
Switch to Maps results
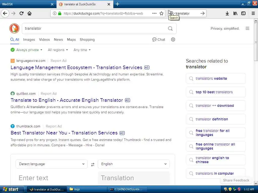(71, 39)
